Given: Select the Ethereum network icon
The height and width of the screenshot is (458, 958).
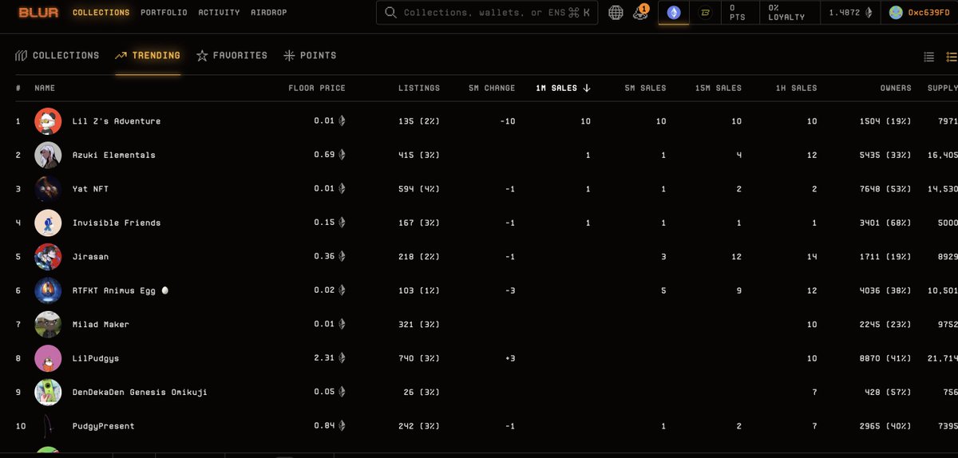Looking at the screenshot, I should pos(674,13).
